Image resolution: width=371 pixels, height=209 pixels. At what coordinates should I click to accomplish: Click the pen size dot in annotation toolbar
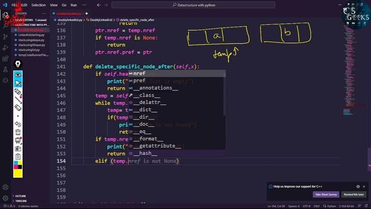[18, 116]
